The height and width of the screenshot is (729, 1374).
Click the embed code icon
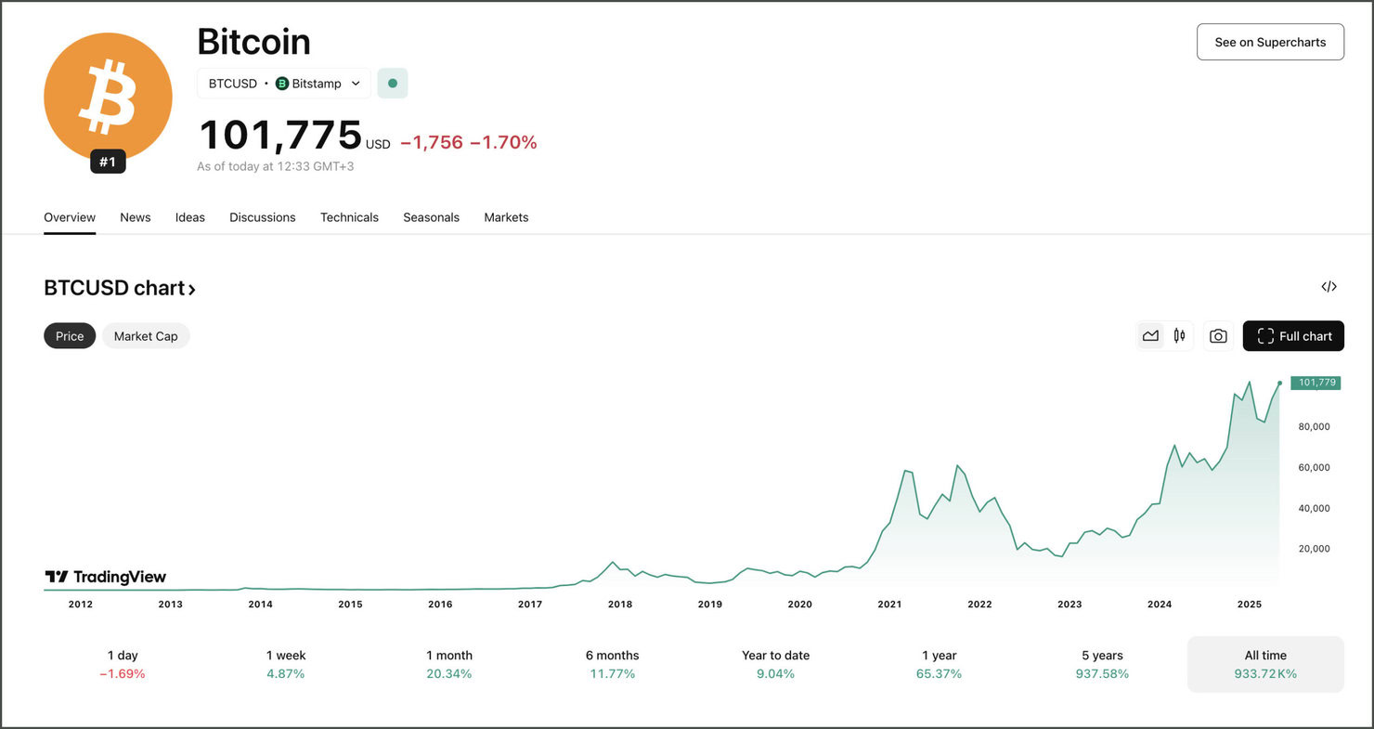[1329, 287]
